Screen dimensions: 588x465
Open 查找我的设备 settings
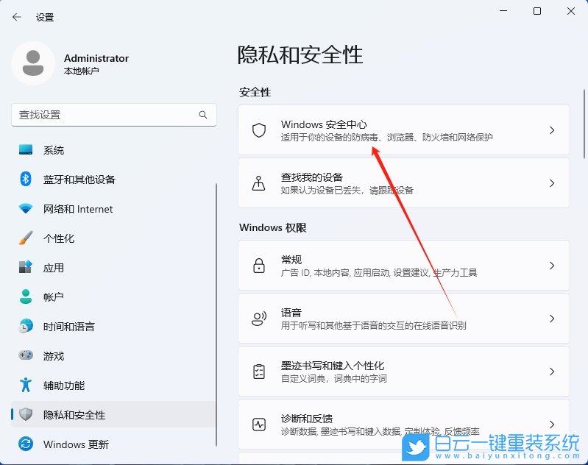404,183
